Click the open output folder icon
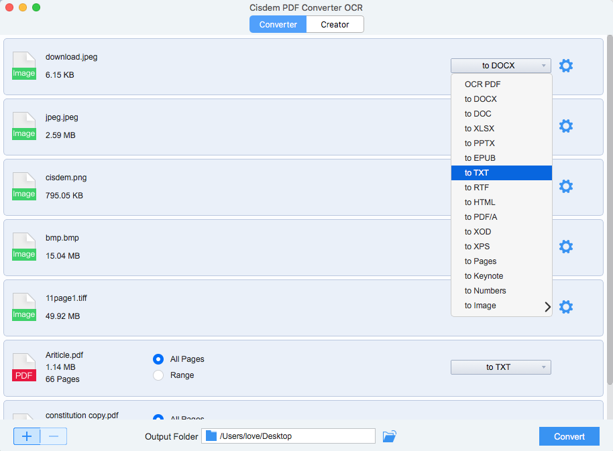 point(389,436)
